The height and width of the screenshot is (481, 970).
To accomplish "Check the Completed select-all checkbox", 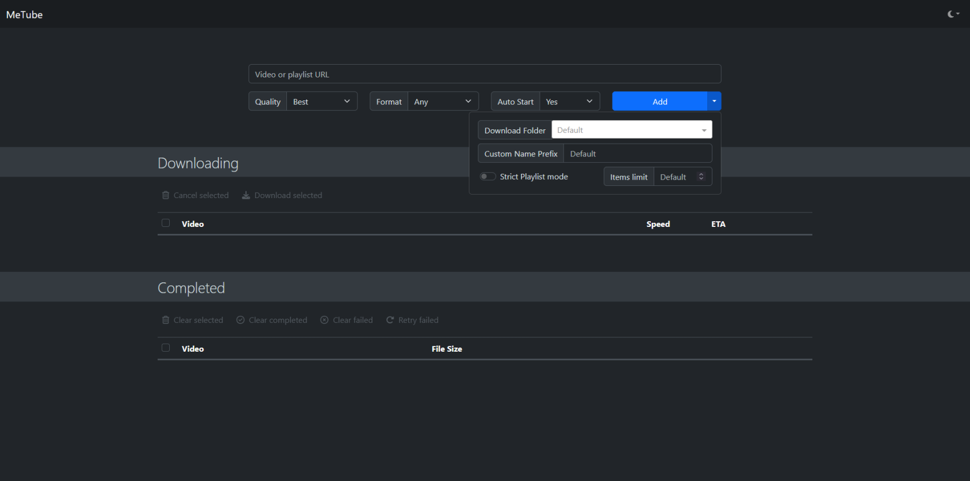I will 166,348.
